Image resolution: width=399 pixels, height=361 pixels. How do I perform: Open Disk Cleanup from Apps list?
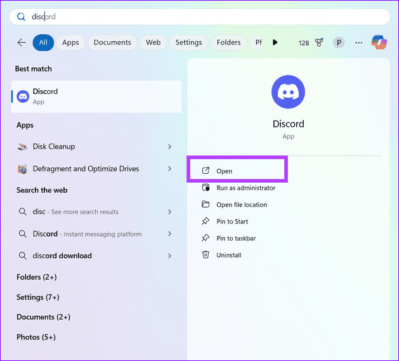click(96, 147)
